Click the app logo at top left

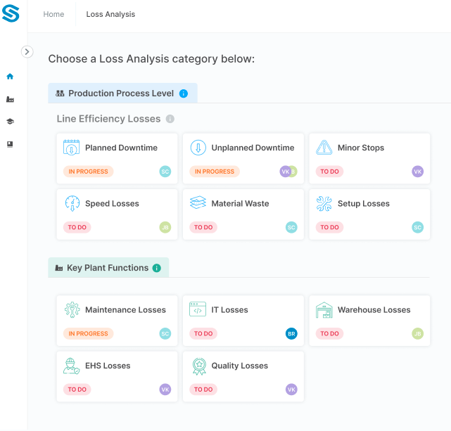(11, 13)
